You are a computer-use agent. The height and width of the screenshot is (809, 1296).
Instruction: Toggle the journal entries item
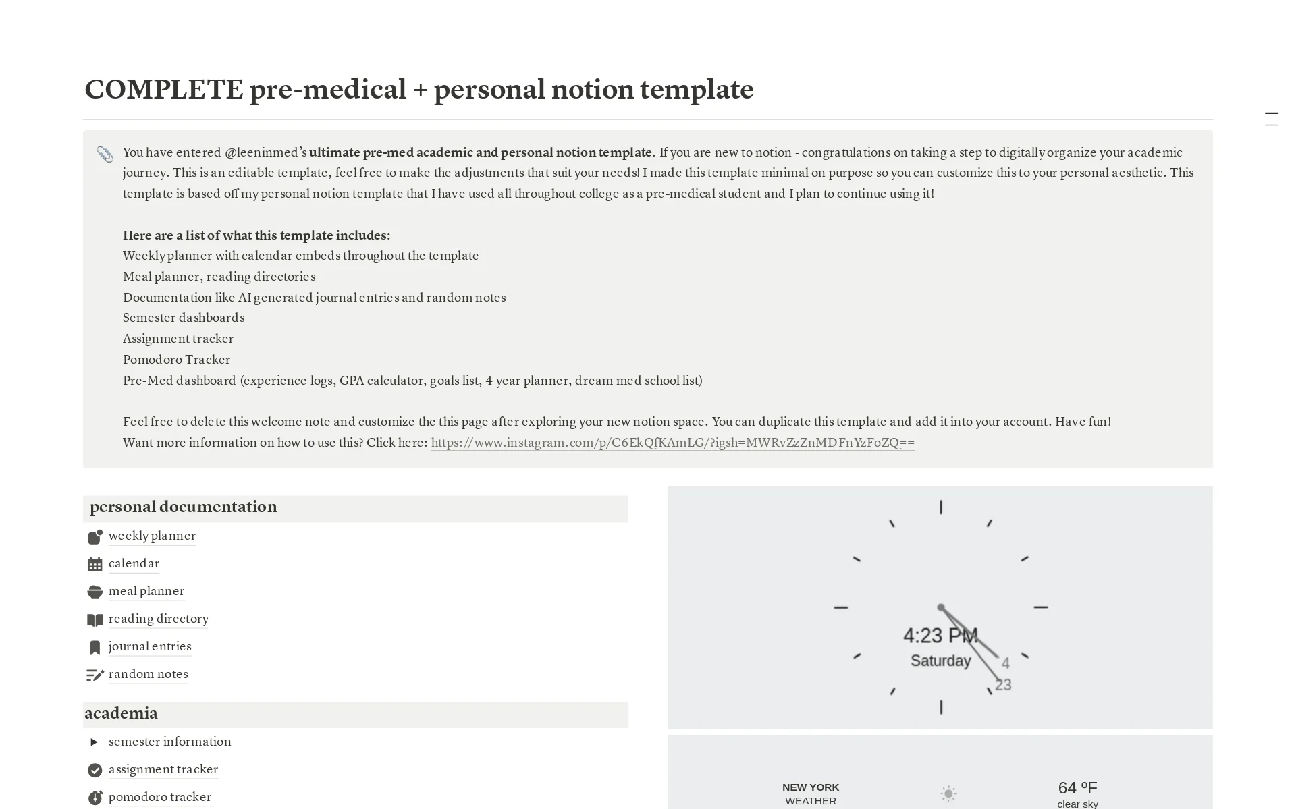click(x=150, y=647)
